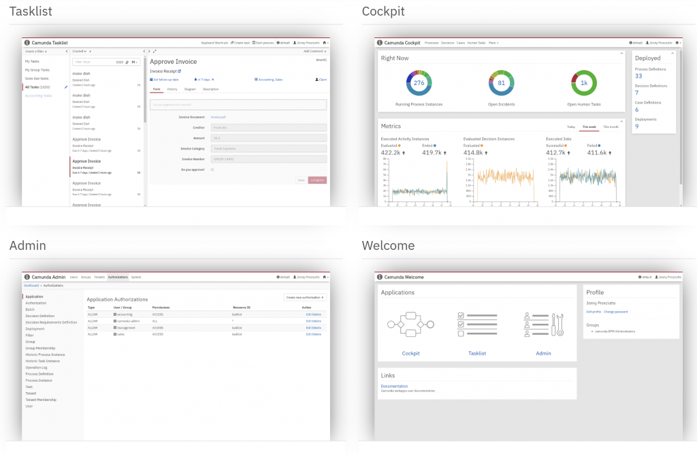
Task: Click the Complete button
Action: tap(317, 180)
